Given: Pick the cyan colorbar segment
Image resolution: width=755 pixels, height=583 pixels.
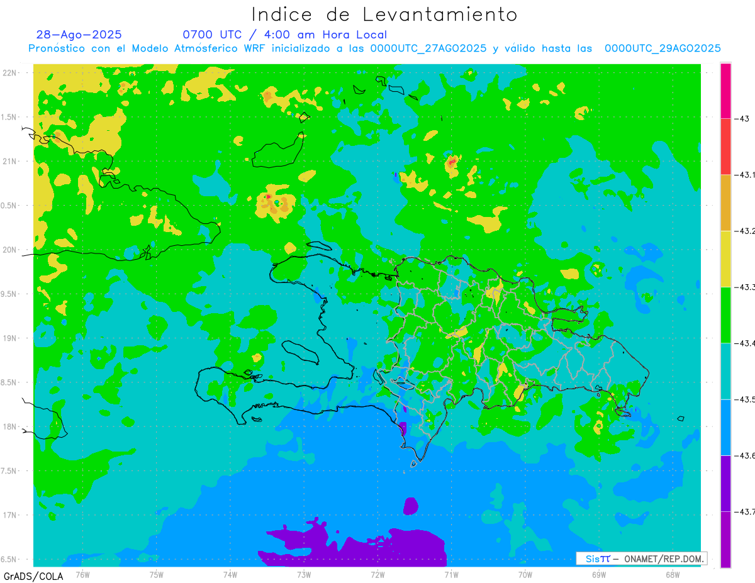Looking at the screenshot, I should [x=725, y=371].
